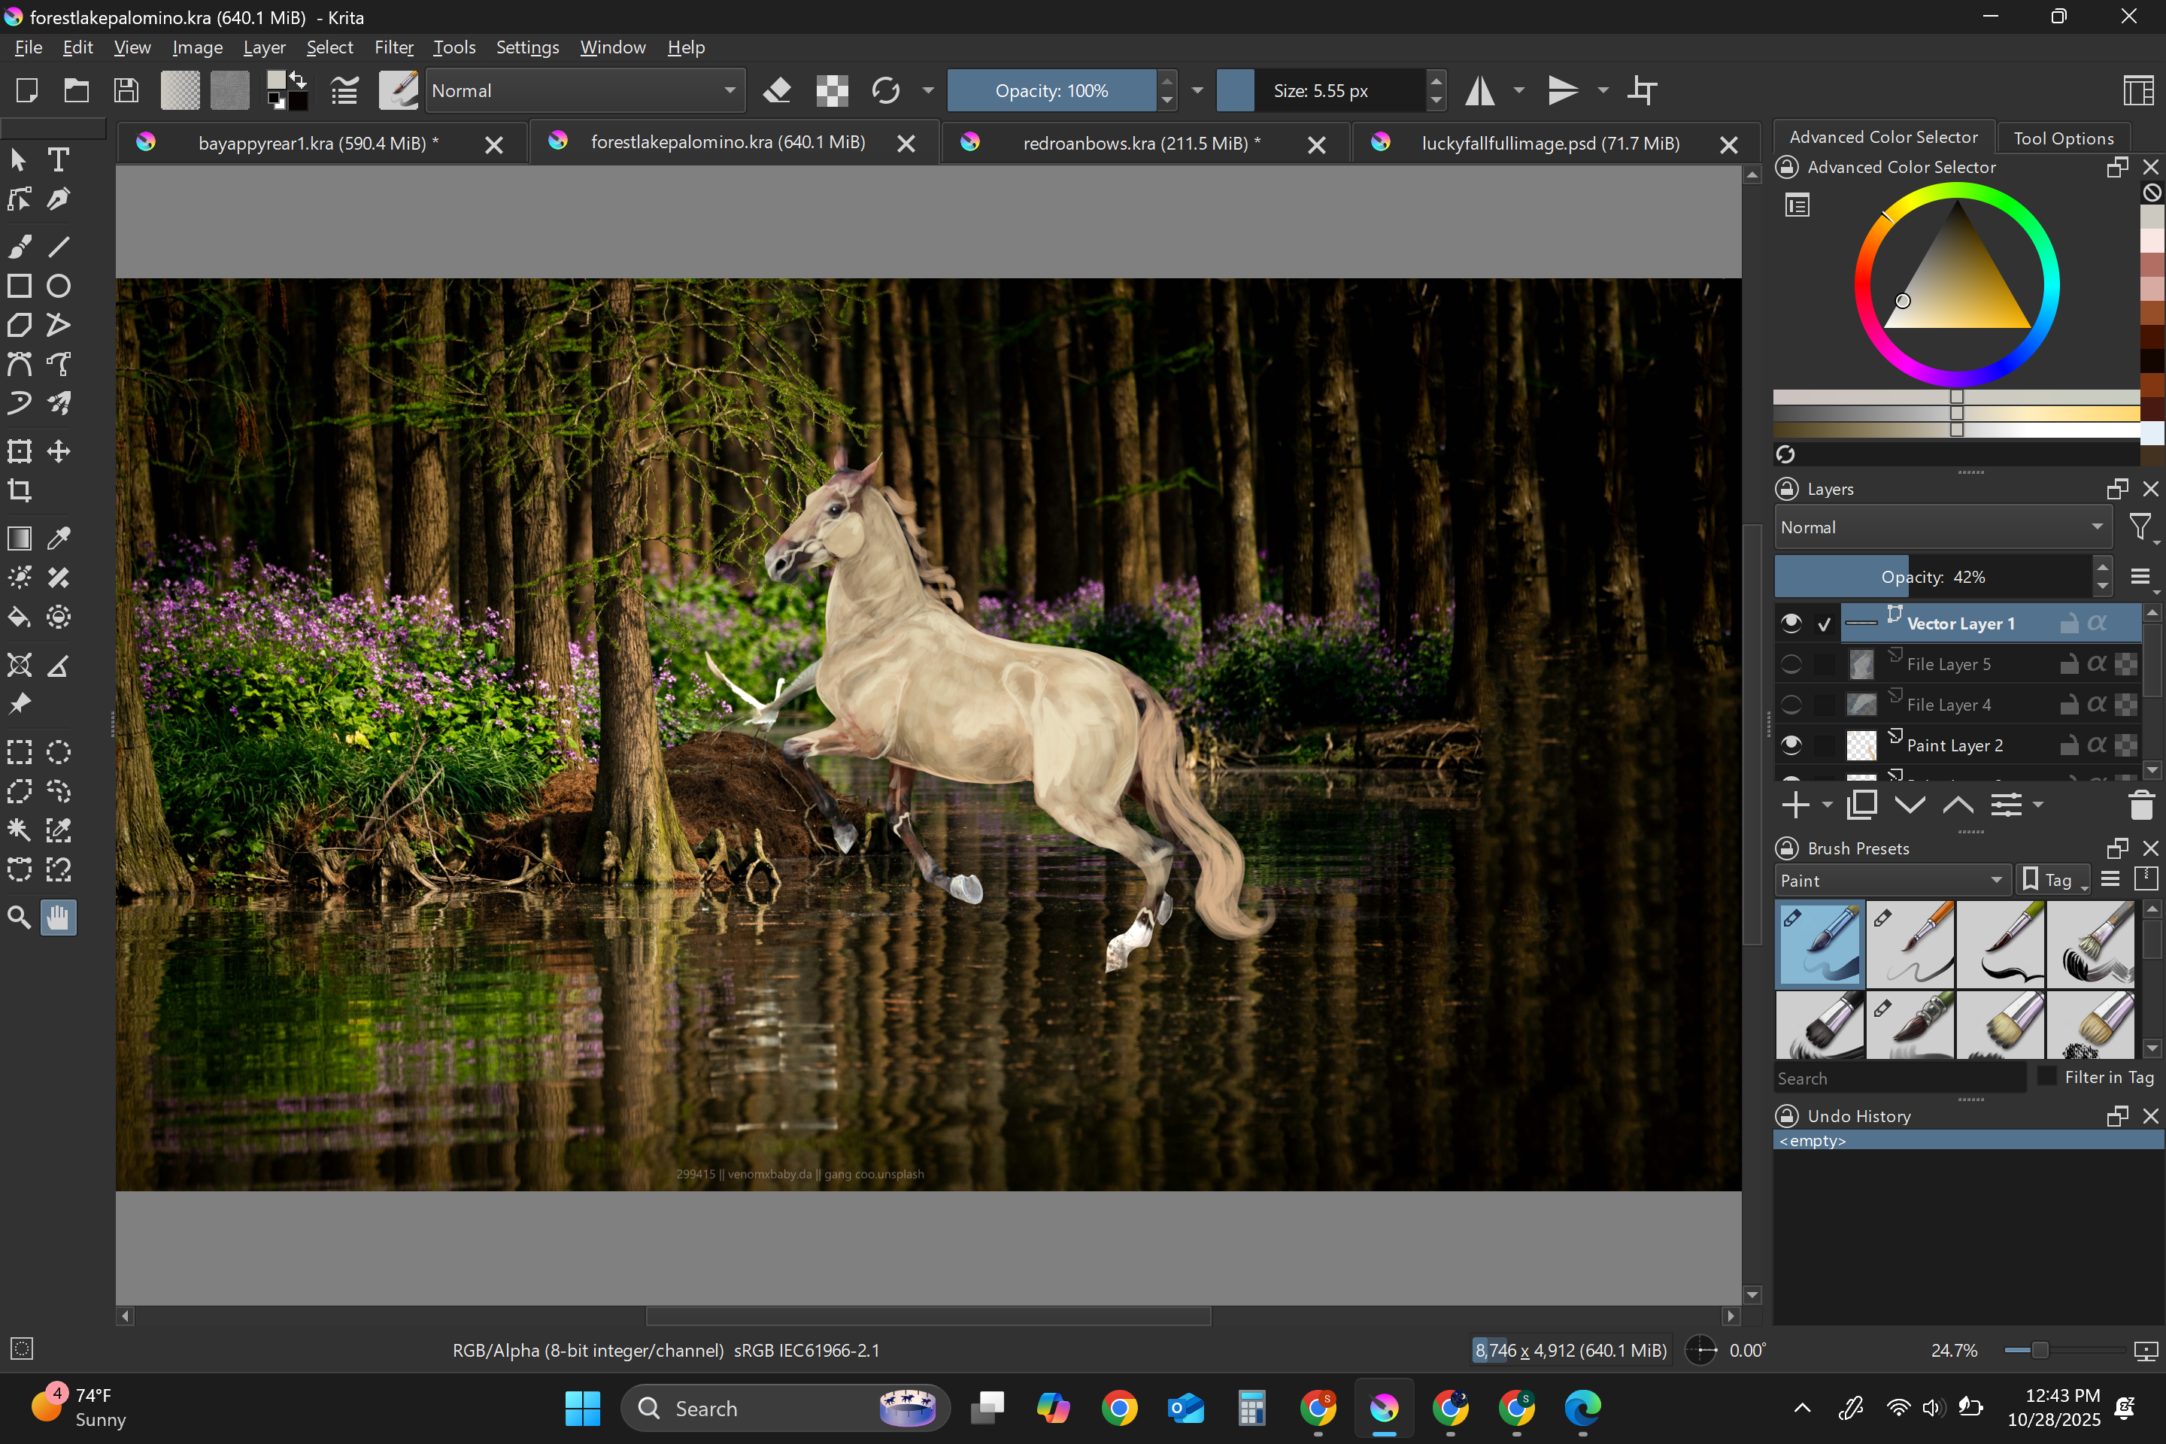This screenshot has height=1444, width=2166.
Task: Click the horizontal mirror tool icon
Action: click(1480, 90)
